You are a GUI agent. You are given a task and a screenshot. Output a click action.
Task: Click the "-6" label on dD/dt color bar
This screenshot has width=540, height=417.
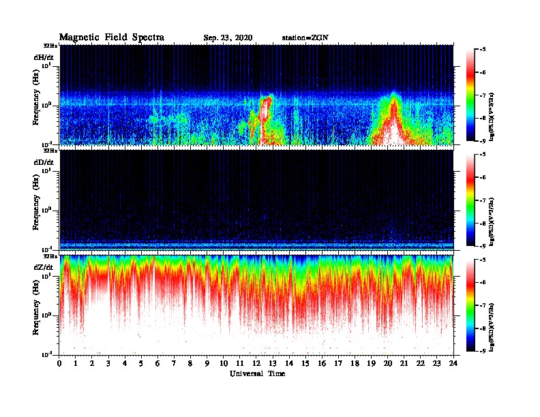[483, 178]
